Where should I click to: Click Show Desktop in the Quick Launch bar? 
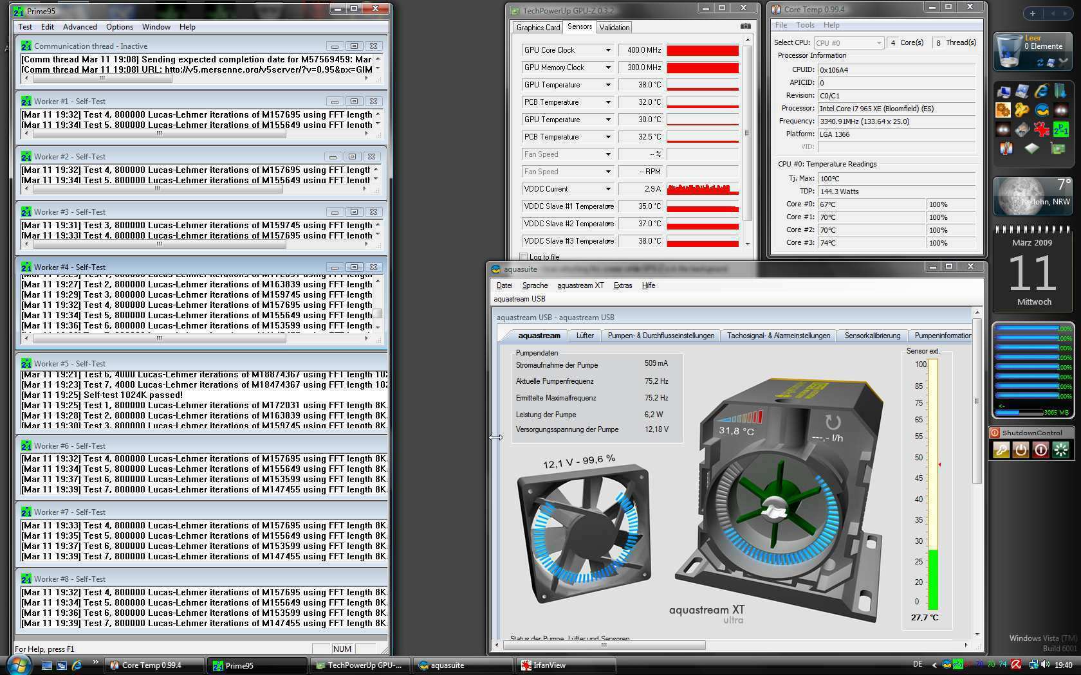pyautogui.click(x=47, y=665)
